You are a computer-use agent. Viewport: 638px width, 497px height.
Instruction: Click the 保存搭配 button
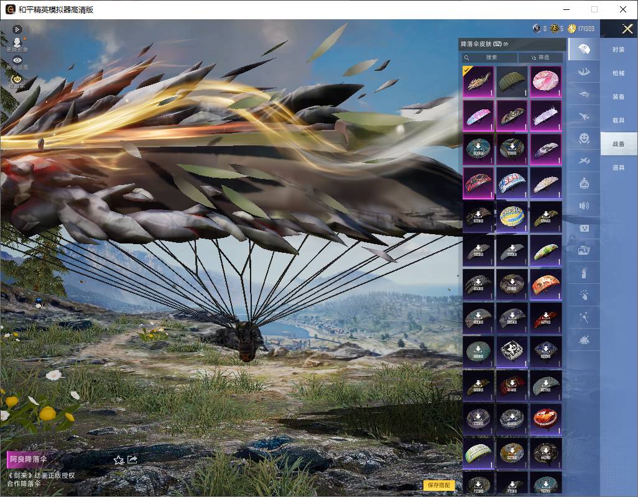(x=438, y=485)
